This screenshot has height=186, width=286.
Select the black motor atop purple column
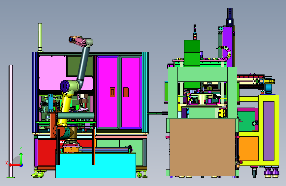tap(230, 16)
